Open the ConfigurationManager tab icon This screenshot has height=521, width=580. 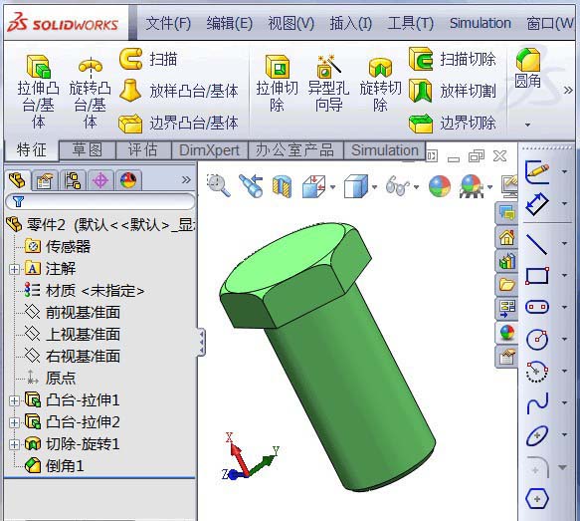click(x=73, y=181)
